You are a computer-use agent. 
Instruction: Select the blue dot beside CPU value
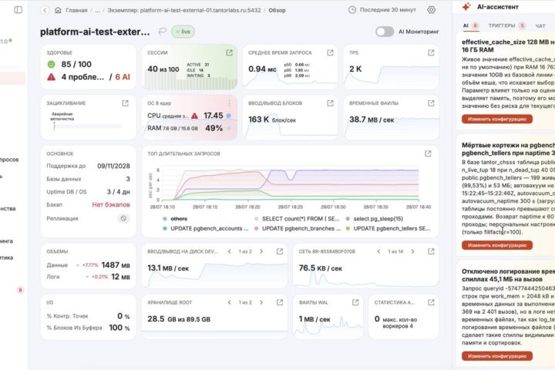point(229,116)
